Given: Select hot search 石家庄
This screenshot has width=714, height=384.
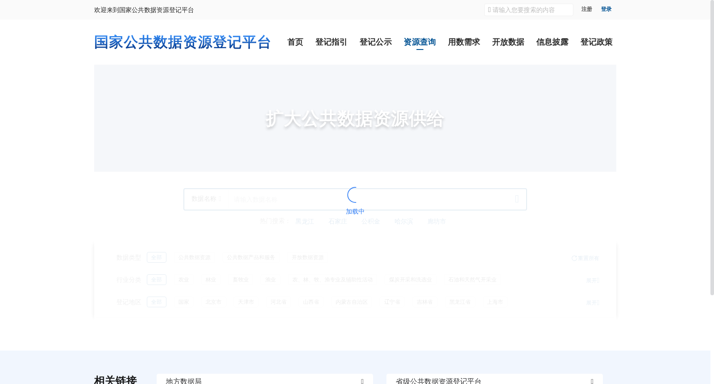Looking at the screenshot, I should [337, 221].
